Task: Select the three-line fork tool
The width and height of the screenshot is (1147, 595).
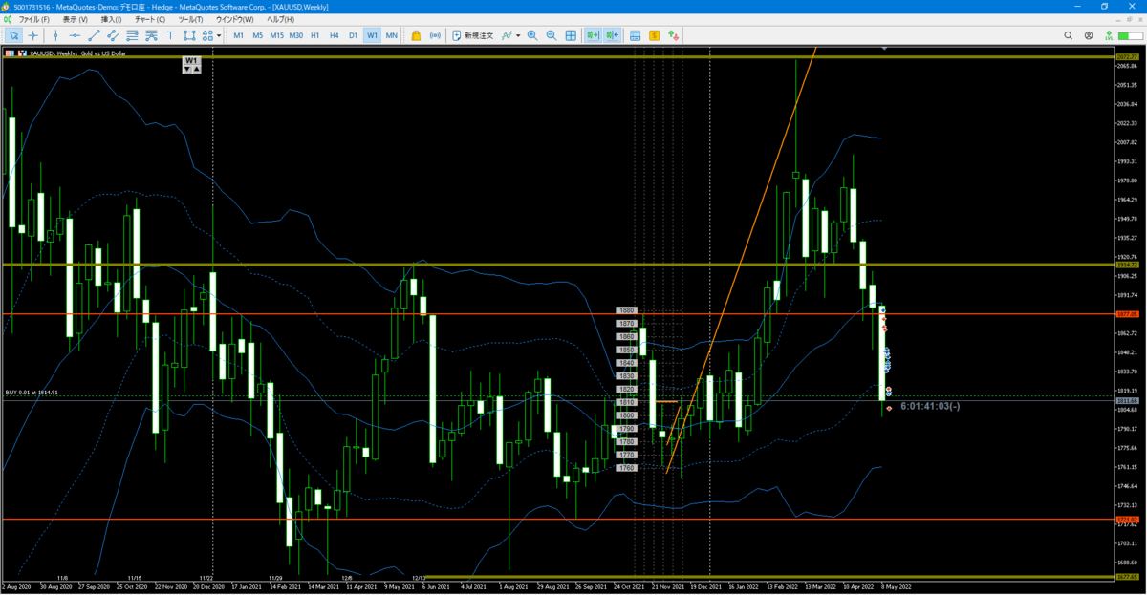Action: click(x=151, y=35)
